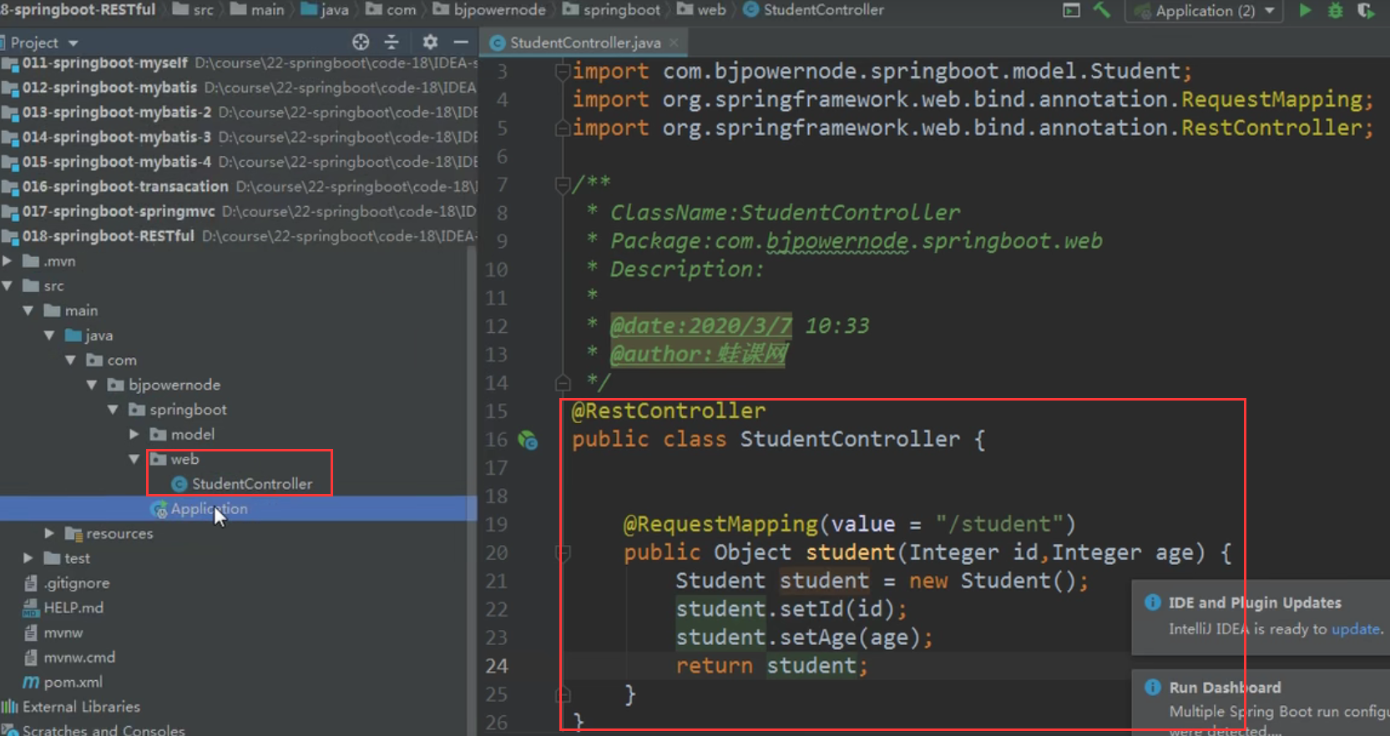Click line number 24 in the gutter
Viewport: 1390px width, 736px height.
tap(496, 666)
